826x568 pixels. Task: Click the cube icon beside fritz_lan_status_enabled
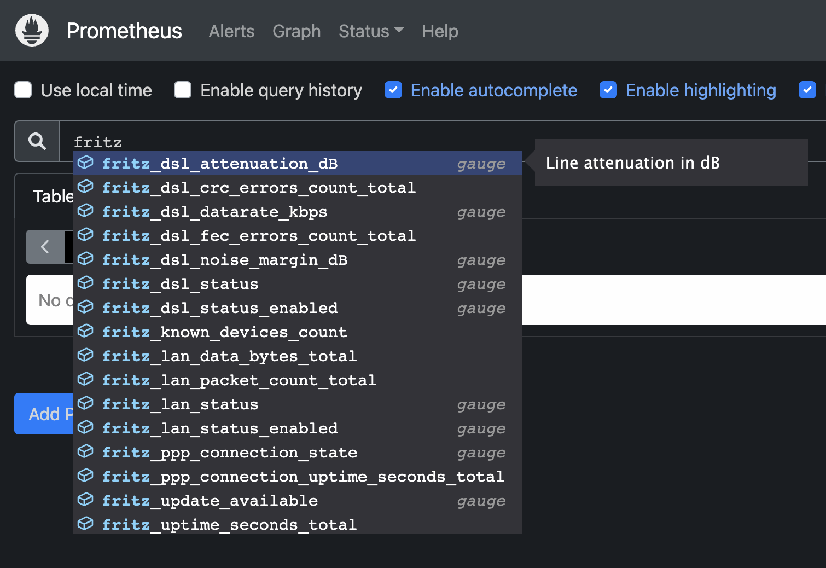click(85, 427)
